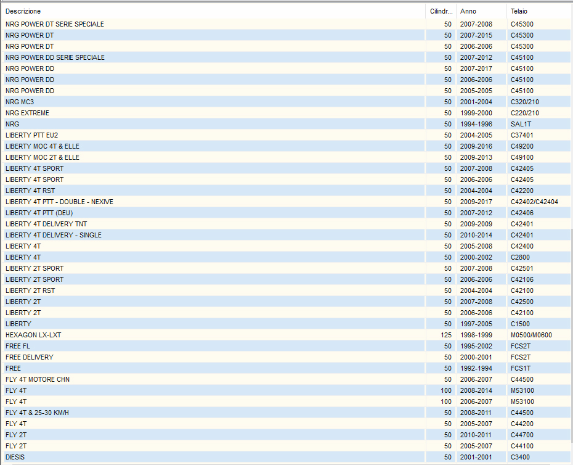Screen dimensions: 573x465
Task: Select the LIBERTY 2T RST row
Action: [286, 290]
